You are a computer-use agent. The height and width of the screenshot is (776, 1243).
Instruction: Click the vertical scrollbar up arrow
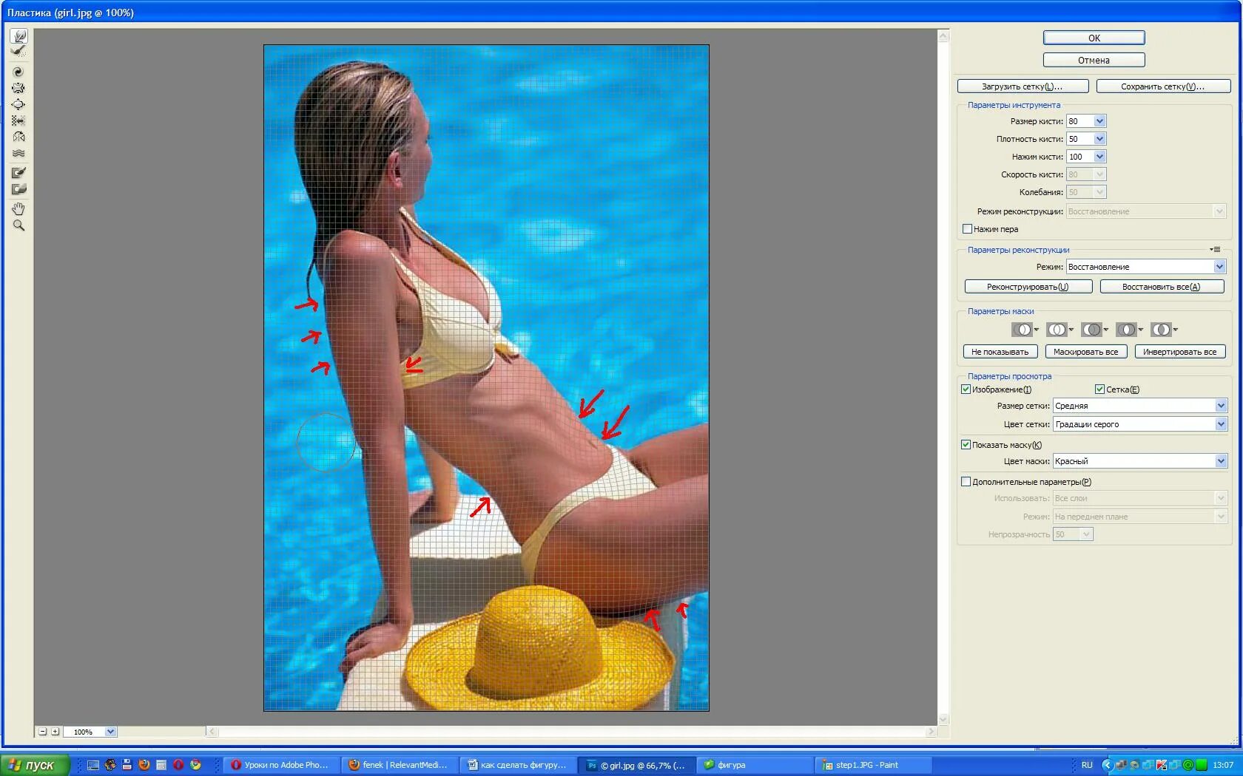coord(943,35)
